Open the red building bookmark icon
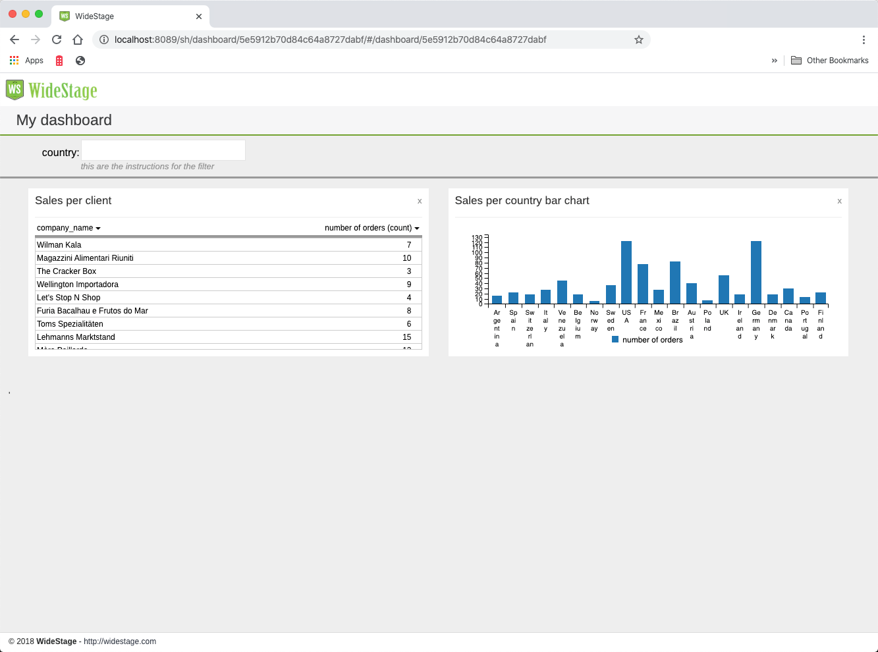The height and width of the screenshot is (652, 878). pos(59,61)
